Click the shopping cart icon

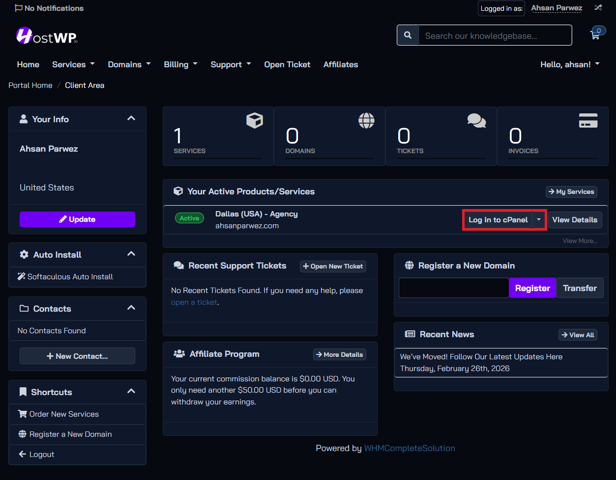tap(595, 35)
